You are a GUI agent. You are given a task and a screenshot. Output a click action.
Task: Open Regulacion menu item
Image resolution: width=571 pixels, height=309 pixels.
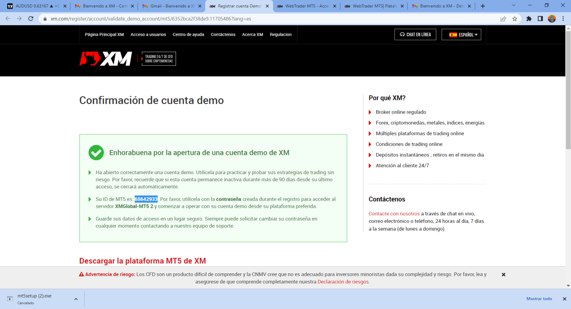click(281, 35)
